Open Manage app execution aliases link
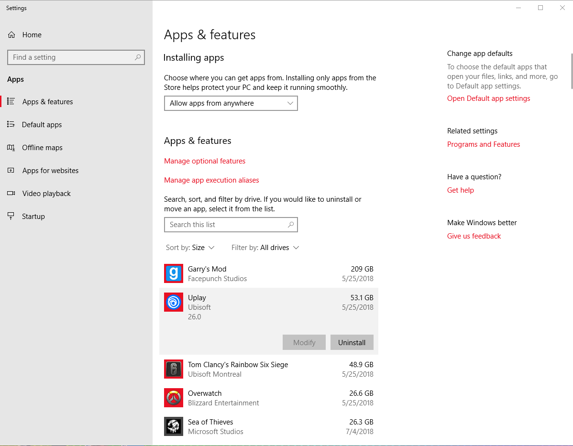 tap(211, 180)
